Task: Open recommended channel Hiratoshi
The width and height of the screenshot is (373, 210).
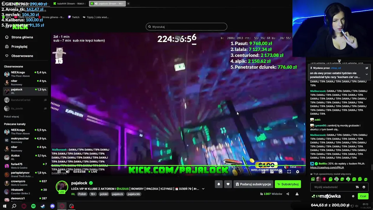Action: pos(26,191)
